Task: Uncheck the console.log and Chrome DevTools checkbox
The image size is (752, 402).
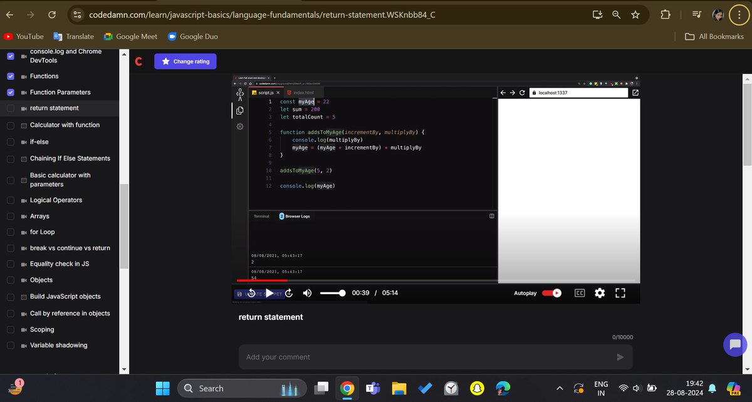Action: click(x=10, y=56)
